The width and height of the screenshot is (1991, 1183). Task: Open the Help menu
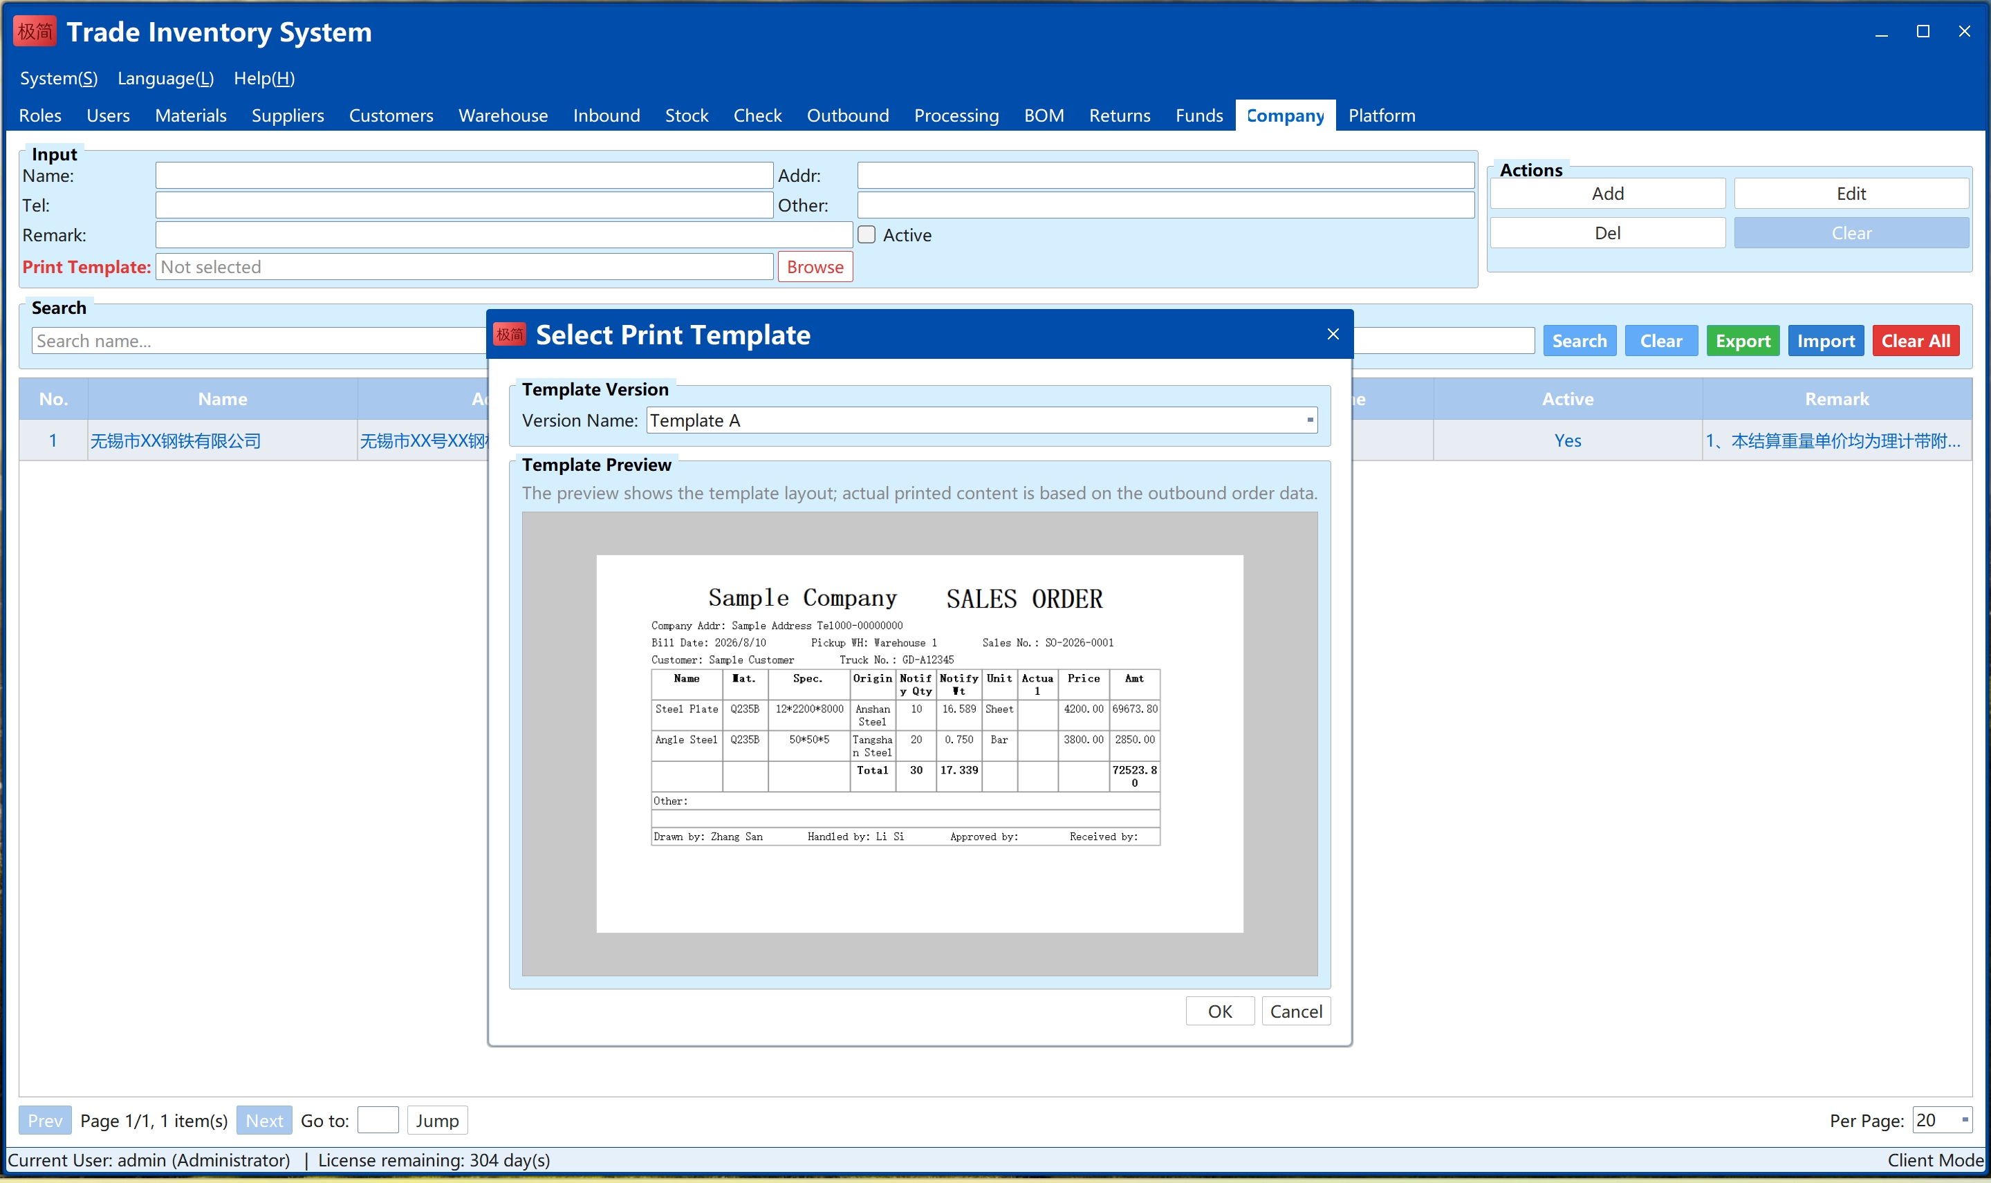[264, 78]
